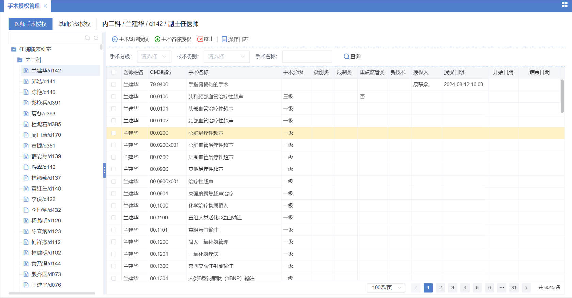572x298 pixels.
Task: Tick the checkbox for code 00.0200x001
Action: (114, 145)
